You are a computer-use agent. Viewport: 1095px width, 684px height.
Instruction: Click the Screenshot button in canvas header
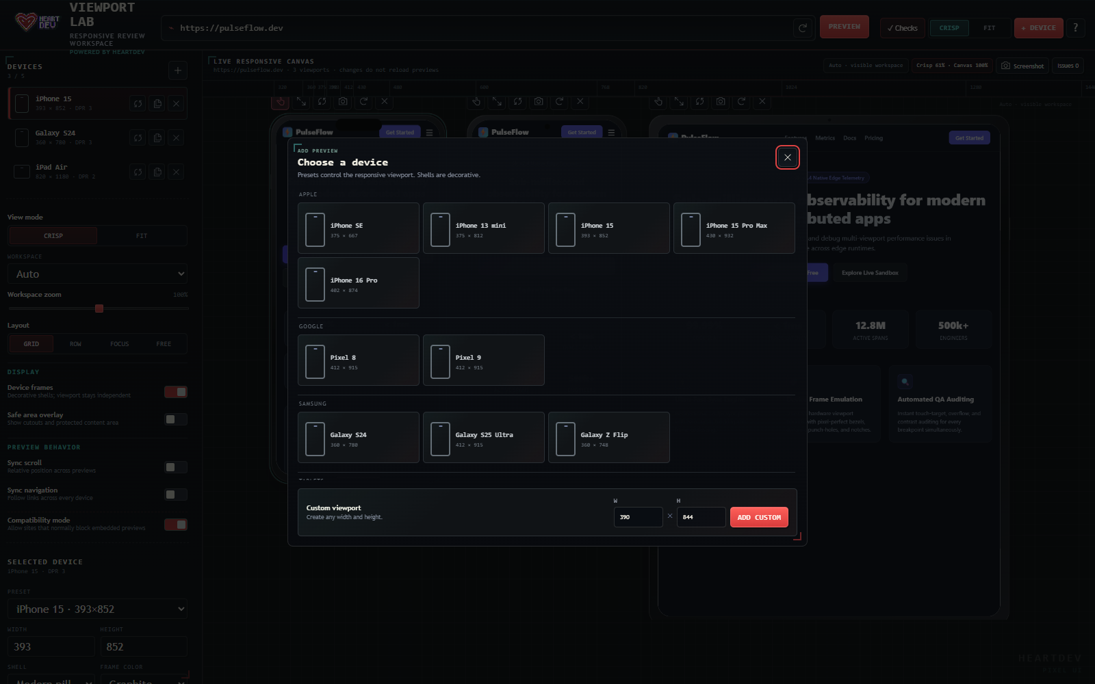pyautogui.click(x=1022, y=66)
